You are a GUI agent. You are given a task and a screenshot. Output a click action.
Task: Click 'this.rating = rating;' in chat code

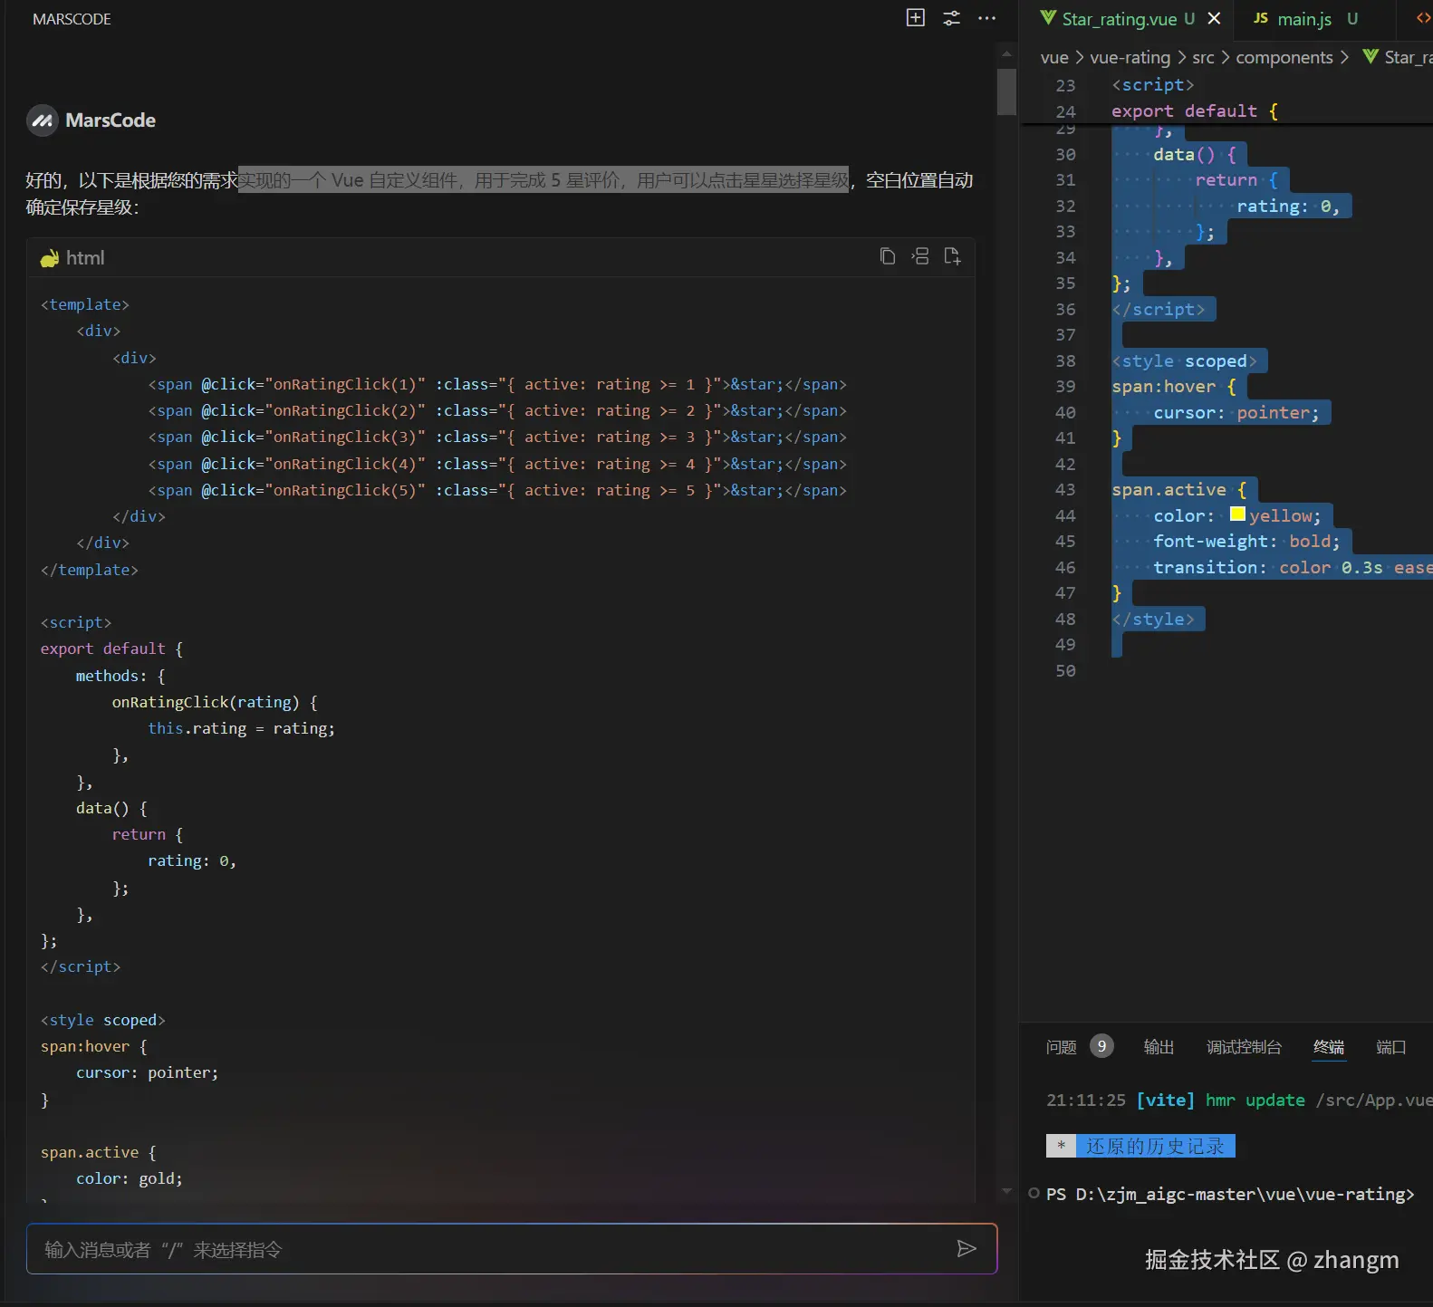pos(241,728)
